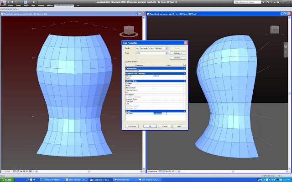Viewport: 292px width, 182px height.
Task: Click the steering wheels icon on the right navigation bar
Action: [x=286, y=46]
